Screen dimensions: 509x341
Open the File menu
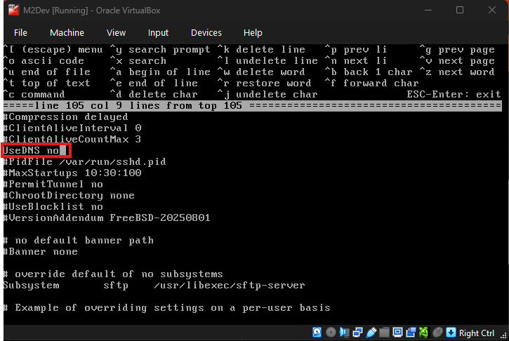(21, 33)
